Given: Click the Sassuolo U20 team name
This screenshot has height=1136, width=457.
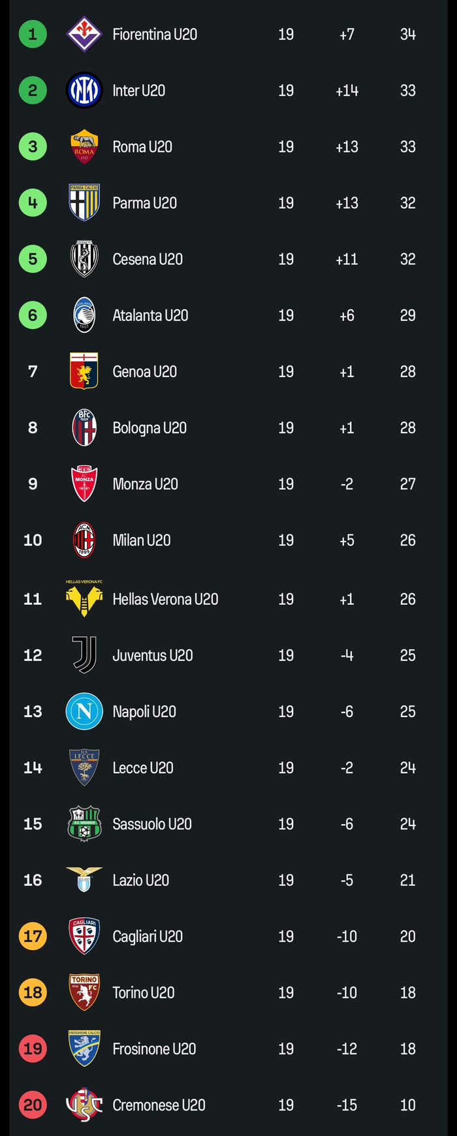Looking at the screenshot, I should coord(152,823).
